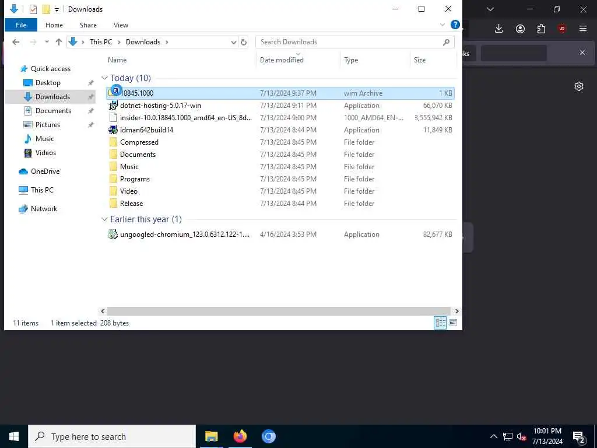The height and width of the screenshot is (448, 597).
Task: Click the Explorer help icon
Action: [x=455, y=24]
